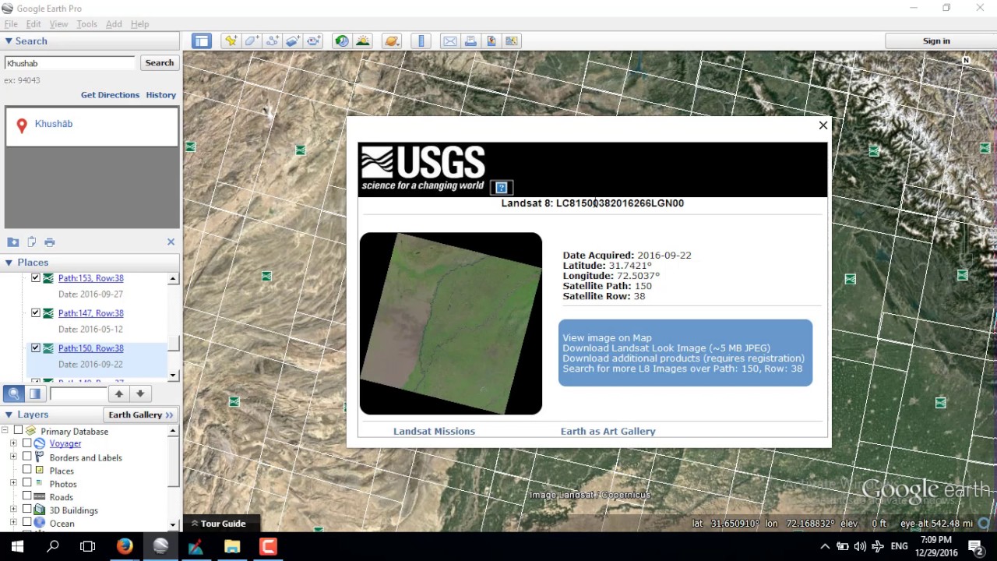The image size is (997, 561).
Task: Uncheck the Path:150, Row:38 checkbox
Action: (x=35, y=348)
